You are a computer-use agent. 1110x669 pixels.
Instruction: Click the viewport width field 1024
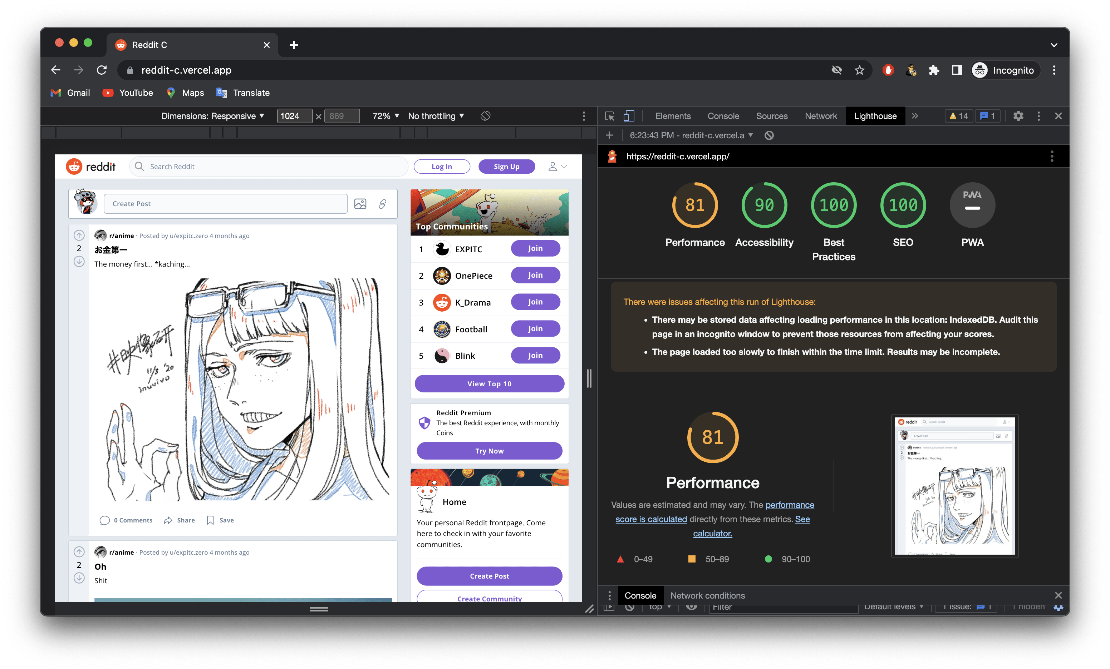coord(295,116)
